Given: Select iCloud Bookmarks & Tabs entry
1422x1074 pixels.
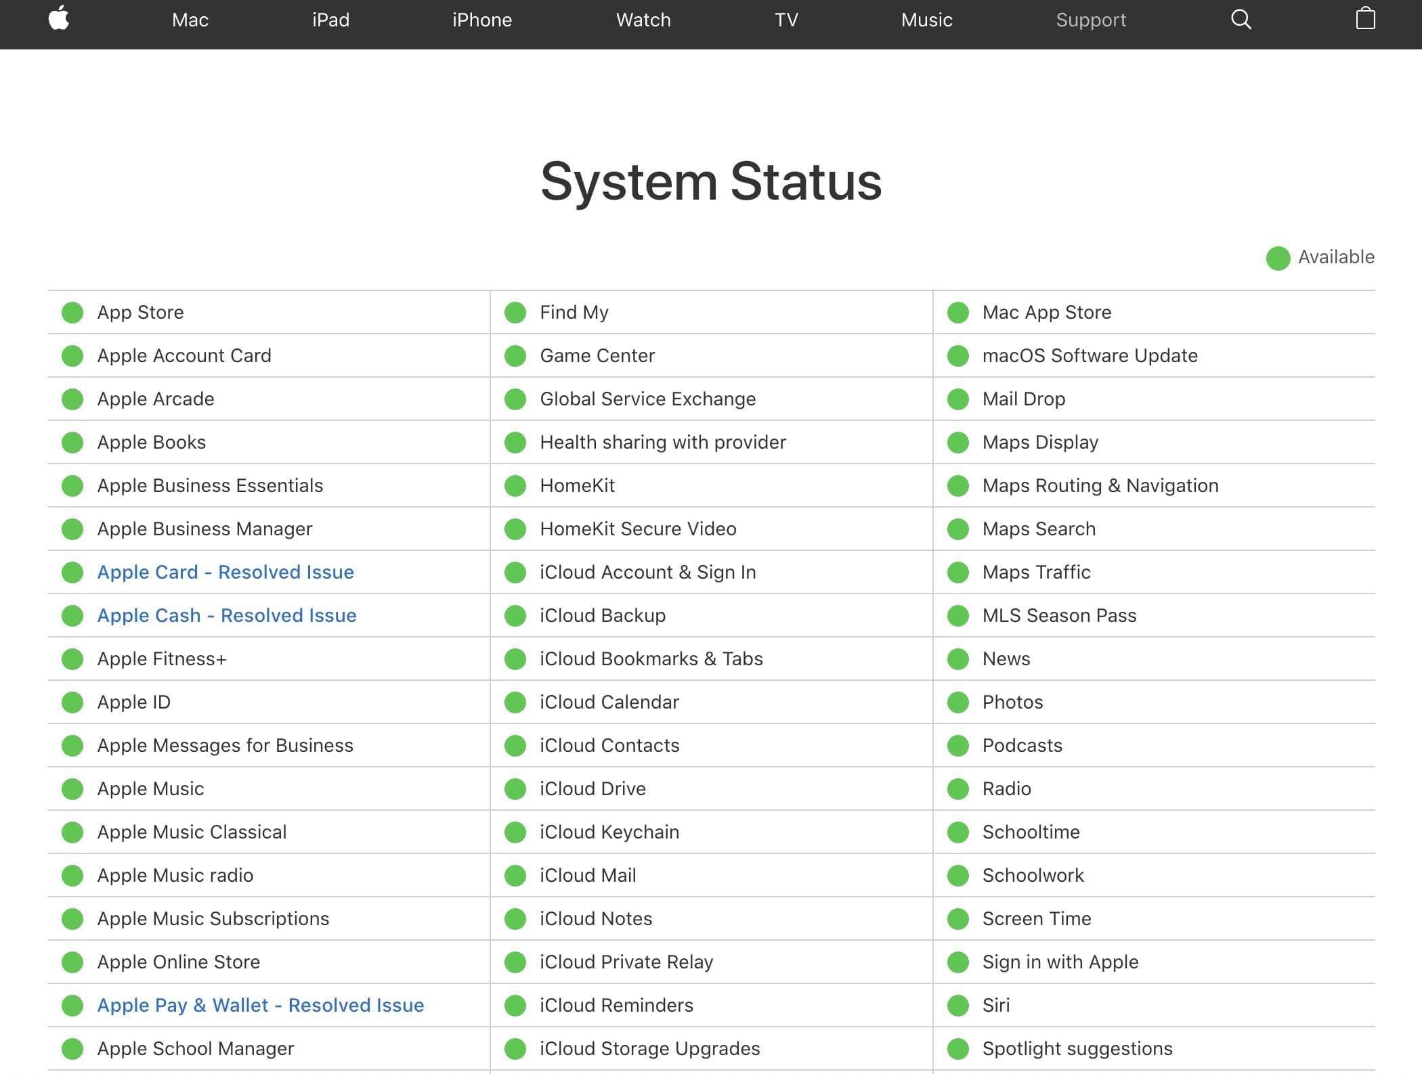Looking at the screenshot, I should (x=651, y=659).
